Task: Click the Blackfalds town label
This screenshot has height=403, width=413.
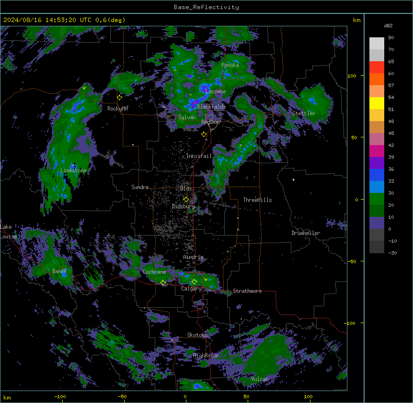Action: click(211, 107)
